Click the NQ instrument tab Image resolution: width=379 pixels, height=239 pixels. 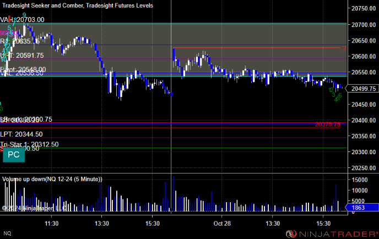tap(7, 233)
